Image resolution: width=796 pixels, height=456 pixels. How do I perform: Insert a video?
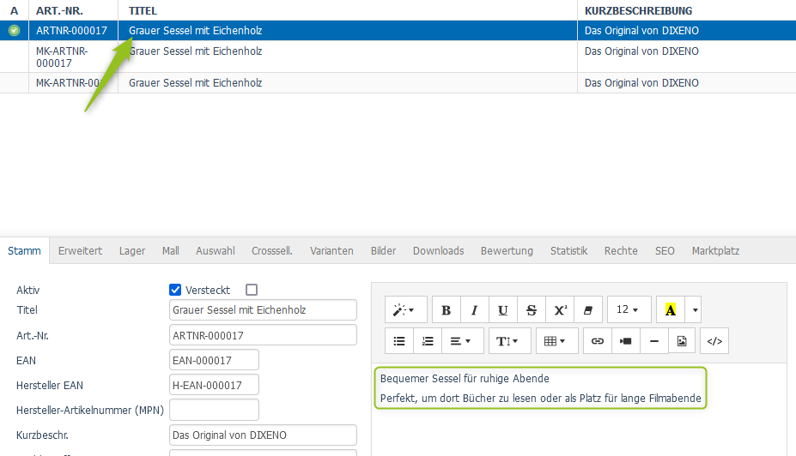point(625,341)
